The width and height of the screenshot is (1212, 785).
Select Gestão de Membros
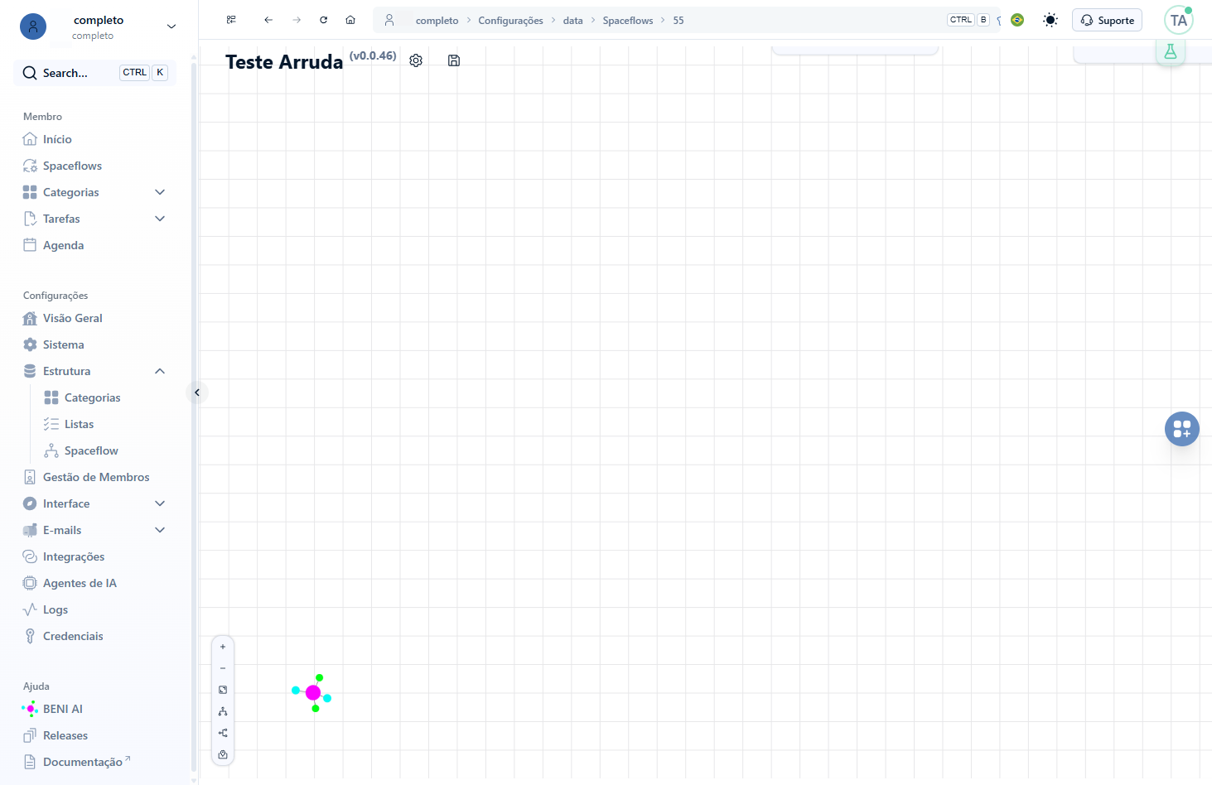[x=95, y=477]
